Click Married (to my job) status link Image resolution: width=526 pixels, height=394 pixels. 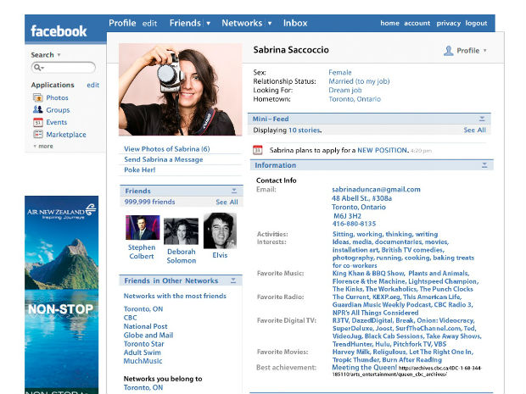coord(359,81)
